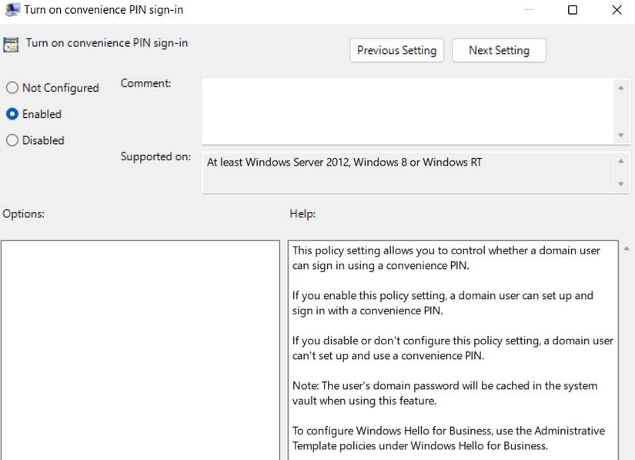Click the Supported on scroll-down arrow
This screenshot has width=635, height=460.
click(x=620, y=184)
